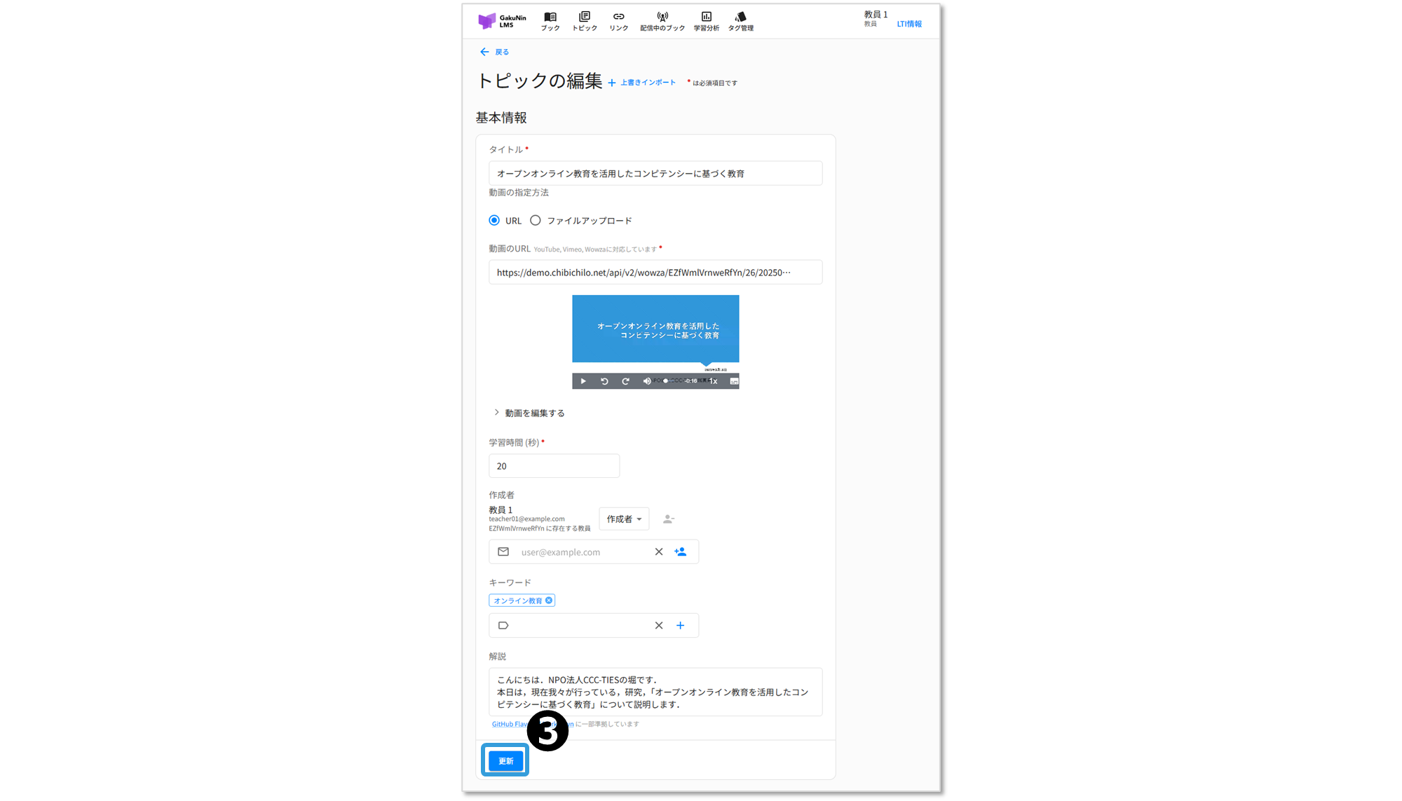Click the remove author icon next to 作成者 dropdown
The image size is (1402, 801).
pyautogui.click(x=669, y=519)
